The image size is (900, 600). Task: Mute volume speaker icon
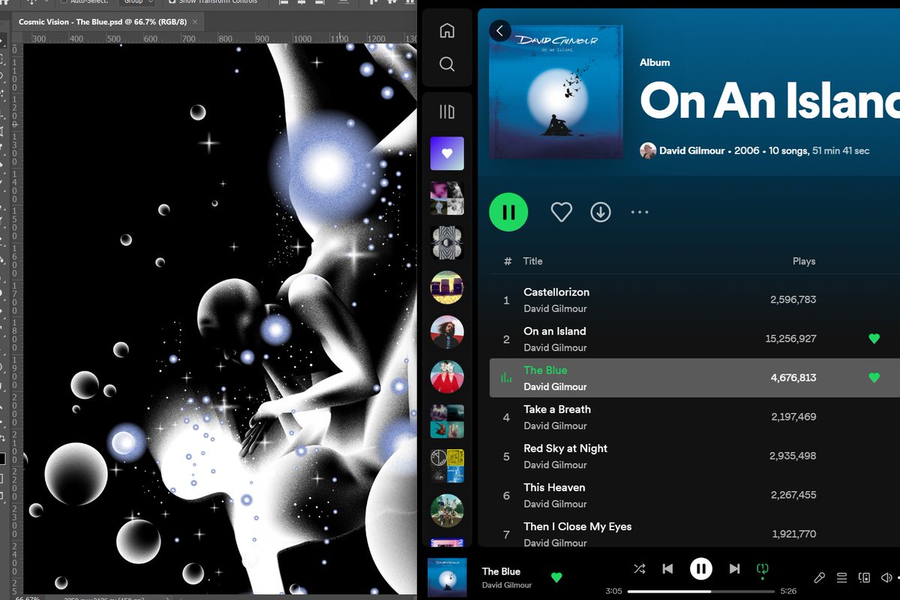[886, 577]
